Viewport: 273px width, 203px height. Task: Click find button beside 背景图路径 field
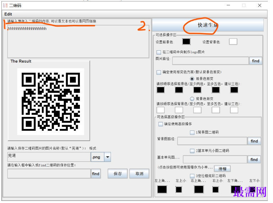pyautogui.click(x=254, y=141)
